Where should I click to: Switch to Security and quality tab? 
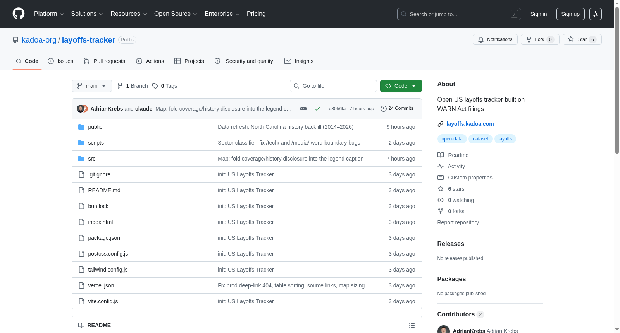click(244, 61)
